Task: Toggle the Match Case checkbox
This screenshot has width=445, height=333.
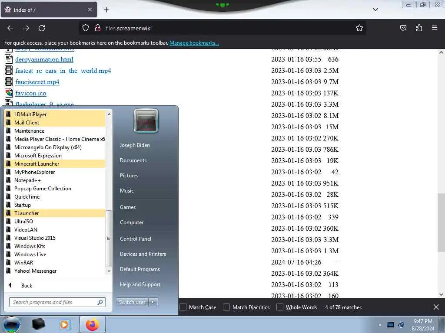Action: click(183, 307)
